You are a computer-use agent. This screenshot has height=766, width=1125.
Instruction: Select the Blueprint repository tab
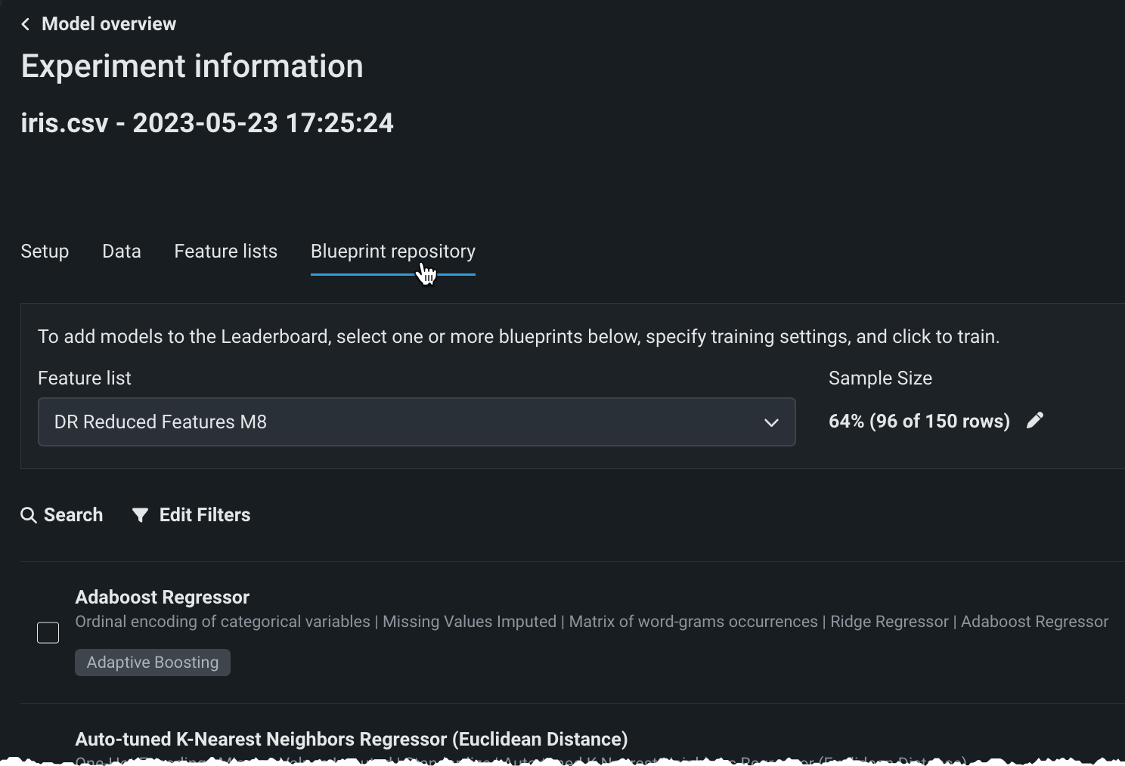coord(392,252)
